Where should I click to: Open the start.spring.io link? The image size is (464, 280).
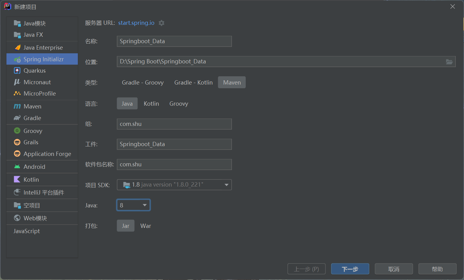pos(136,23)
